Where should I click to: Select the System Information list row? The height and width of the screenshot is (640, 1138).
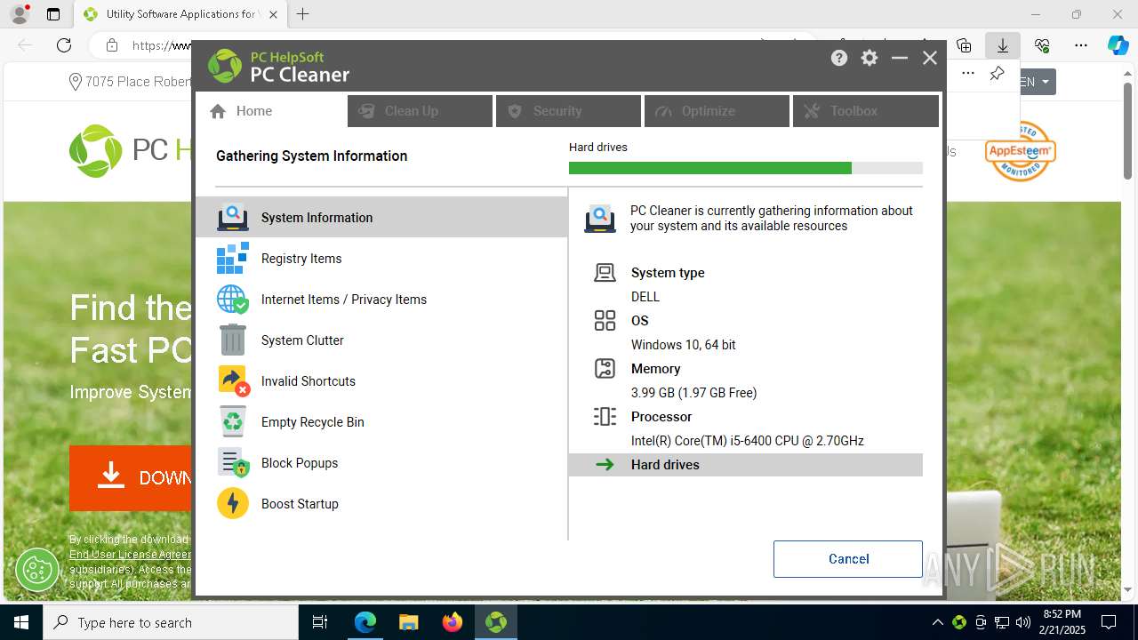point(381,217)
